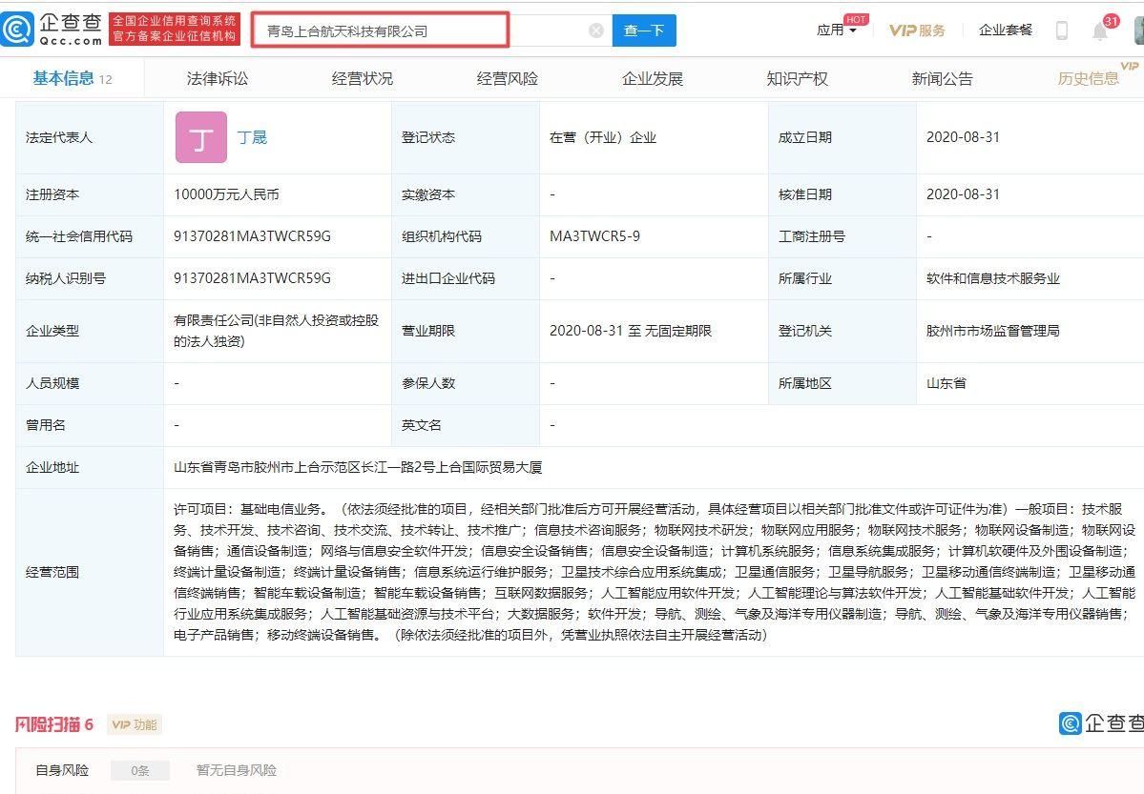Click the VIP 功能 badge next to 风险扫描
1144x794 pixels.
tap(134, 724)
